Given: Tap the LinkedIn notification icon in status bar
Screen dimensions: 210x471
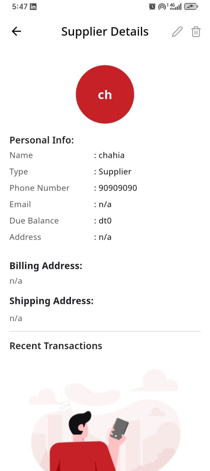Looking at the screenshot, I should click(x=33, y=6).
